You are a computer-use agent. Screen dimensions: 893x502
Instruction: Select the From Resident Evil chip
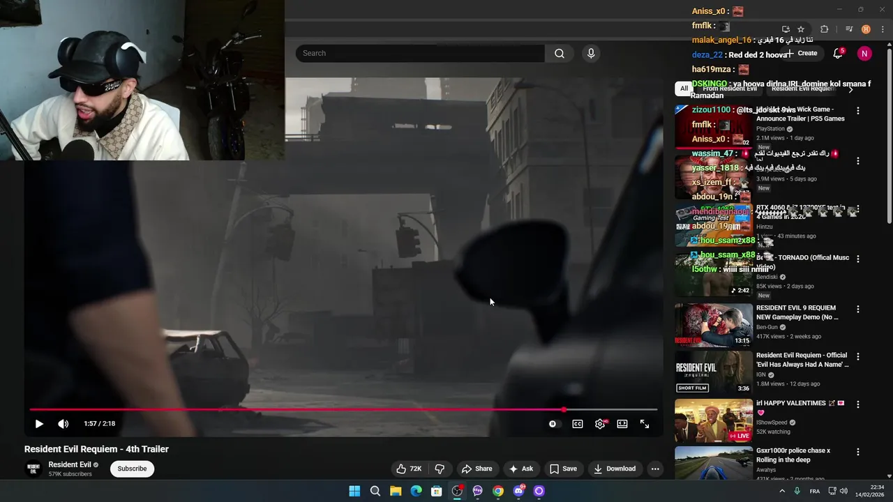pos(730,89)
